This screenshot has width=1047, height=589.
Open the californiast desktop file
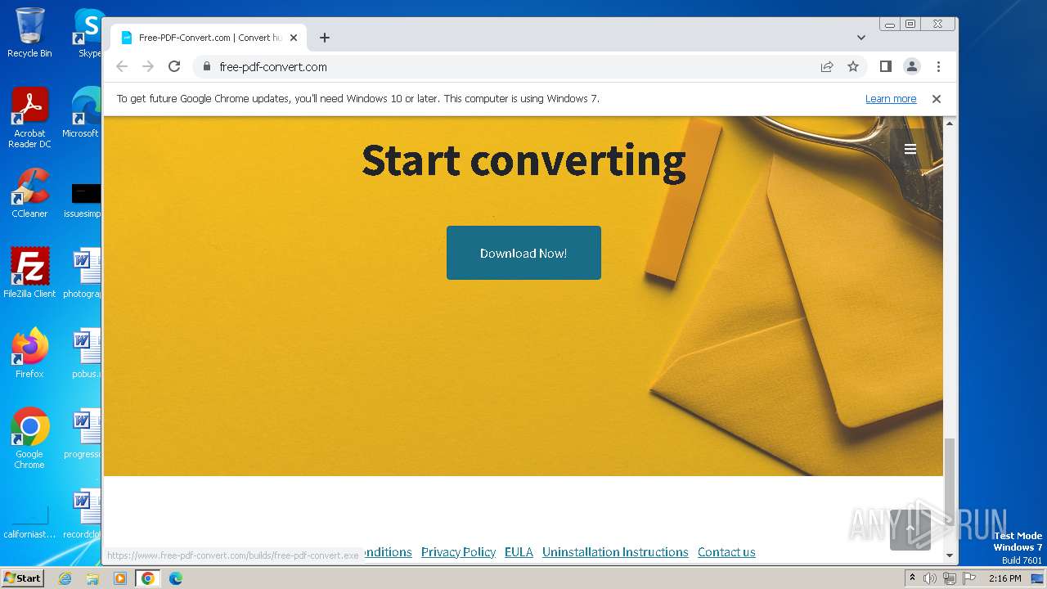coord(29,521)
